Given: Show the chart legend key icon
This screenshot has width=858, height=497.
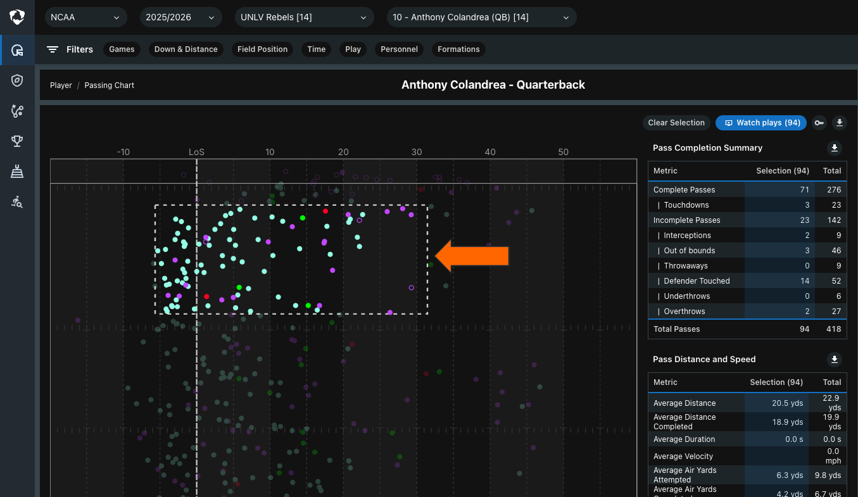Looking at the screenshot, I should [819, 123].
